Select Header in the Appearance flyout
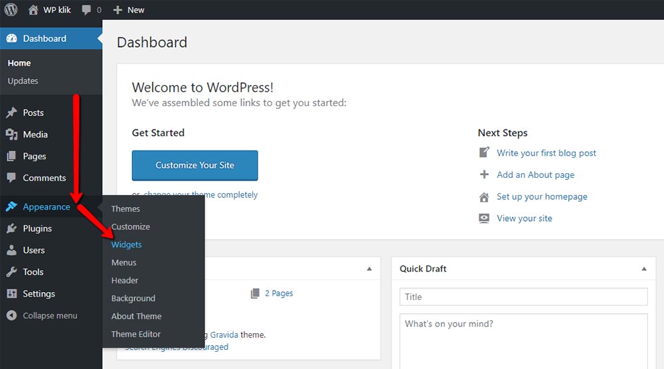Screen dimensions: 664x369 pyautogui.click(x=125, y=281)
